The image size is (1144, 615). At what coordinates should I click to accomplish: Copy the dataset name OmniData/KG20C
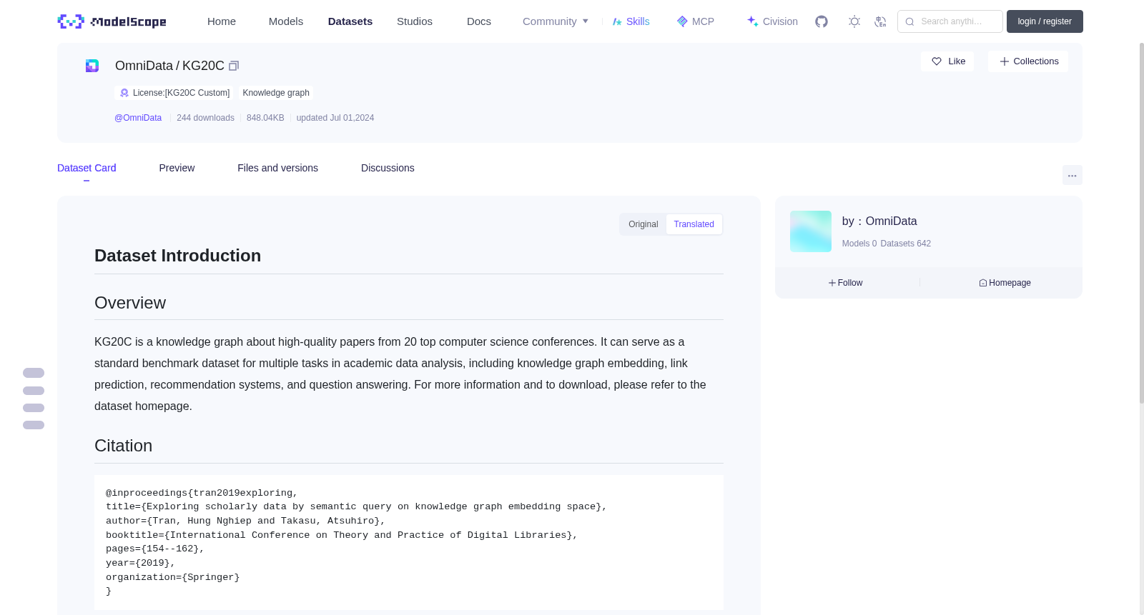[234, 66]
